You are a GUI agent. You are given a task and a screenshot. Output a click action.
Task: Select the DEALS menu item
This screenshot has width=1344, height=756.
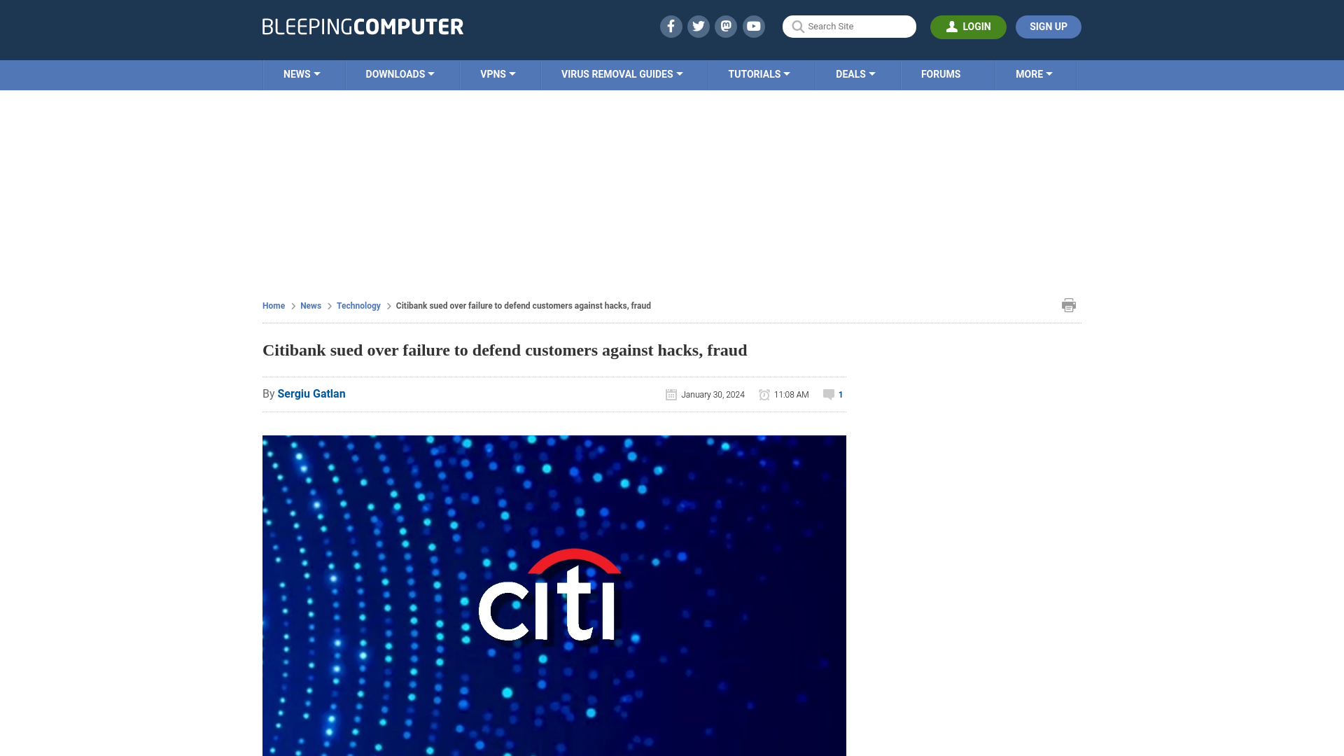tap(855, 75)
